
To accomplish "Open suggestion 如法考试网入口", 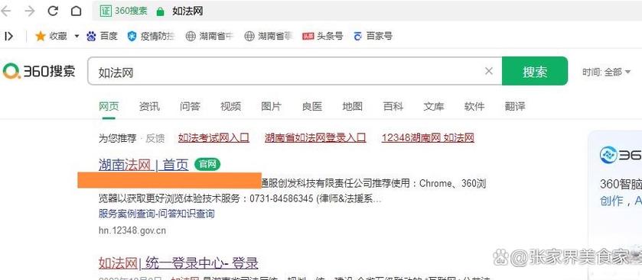I will [213, 138].
